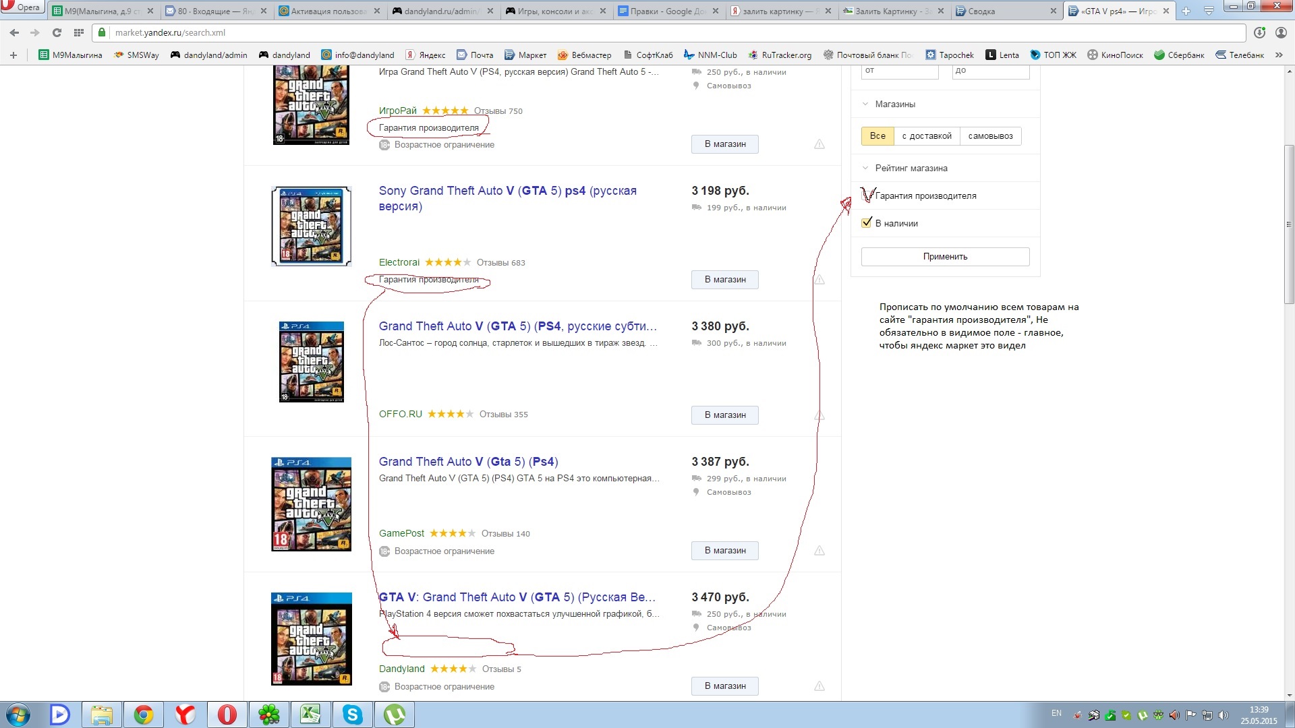Open the SMSWay bookmark
This screenshot has height=728, width=1295.
coord(136,55)
